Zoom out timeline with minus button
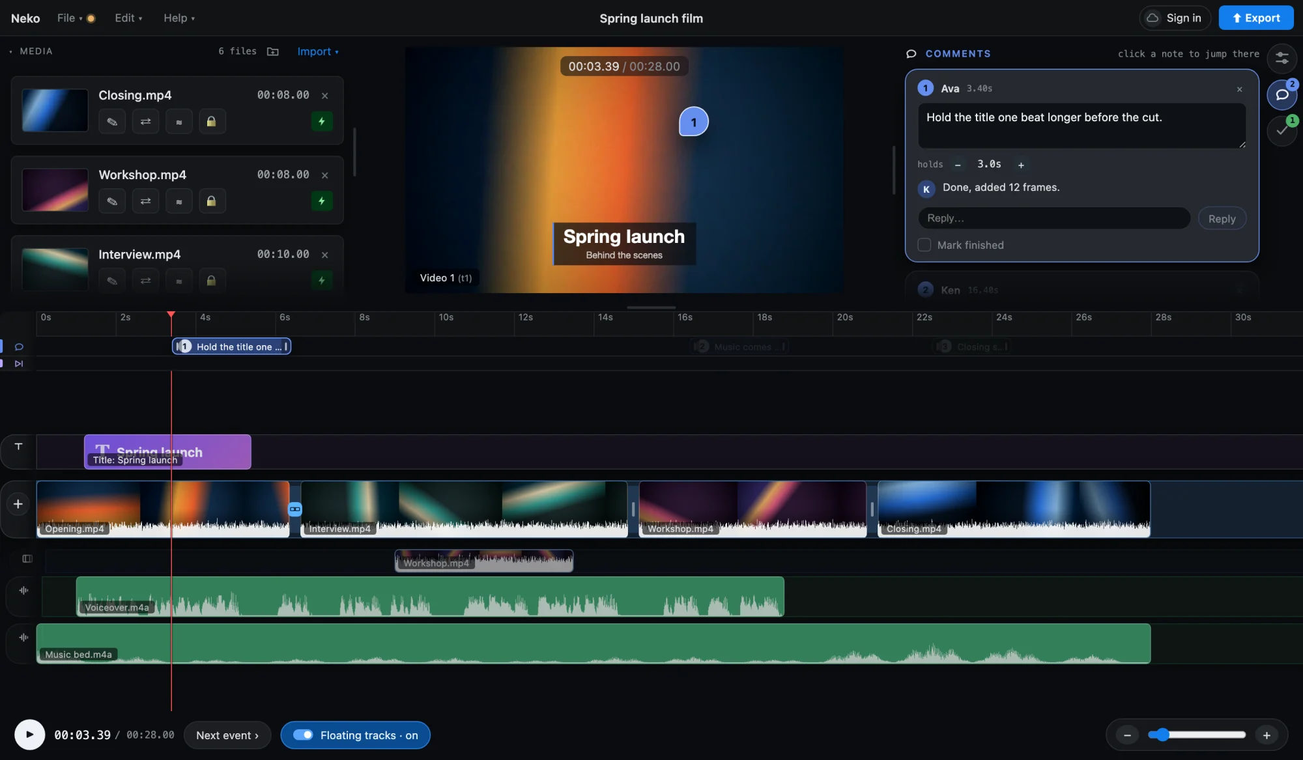The image size is (1303, 760). pyautogui.click(x=1127, y=735)
